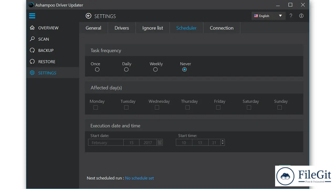Image resolution: width=336 pixels, height=189 pixels.
Task: Maximize the Ashampoo Driver Updater window
Action: pyautogui.click(x=290, y=5)
